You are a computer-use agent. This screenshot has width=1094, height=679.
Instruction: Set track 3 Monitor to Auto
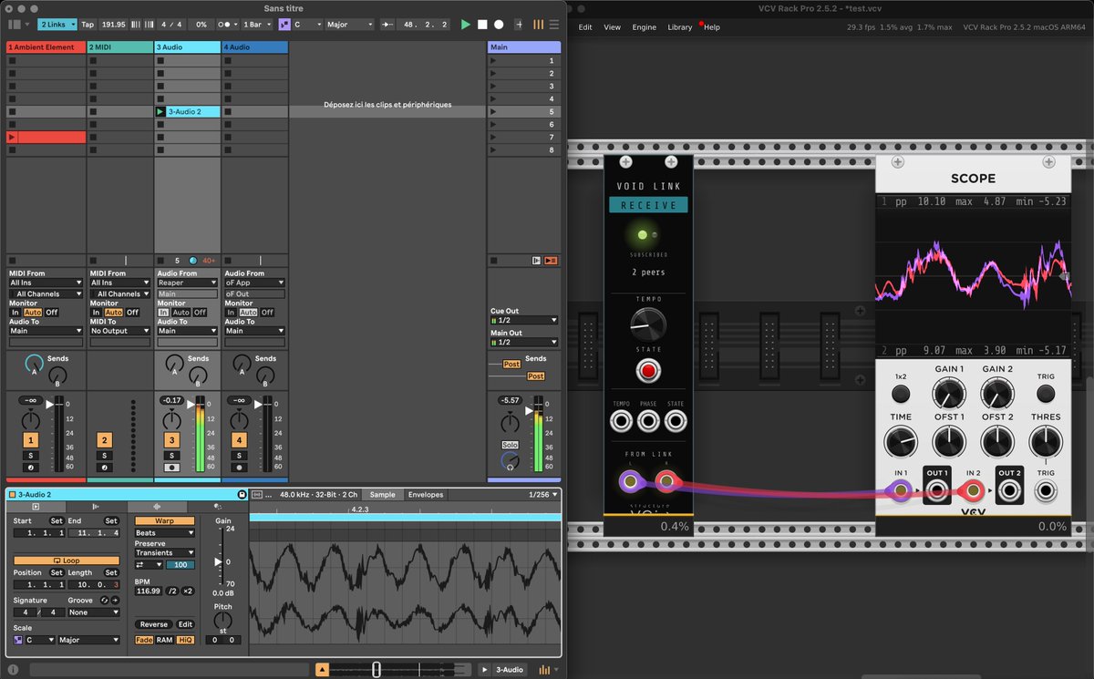[x=181, y=312]
